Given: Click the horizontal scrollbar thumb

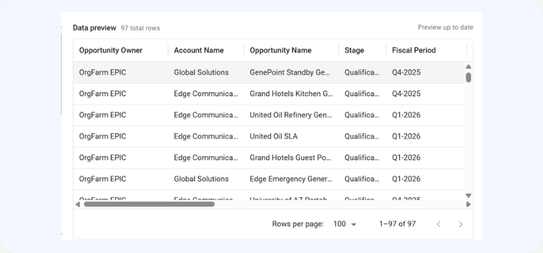Looking at the screenshot, I should 149,204.
